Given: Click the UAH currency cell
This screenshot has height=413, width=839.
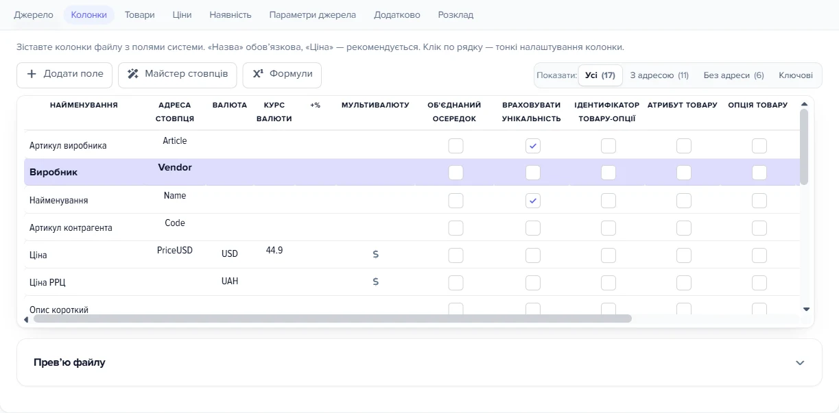Looking at the screenshot, I should pyautogui.click(x=230, y=281).
